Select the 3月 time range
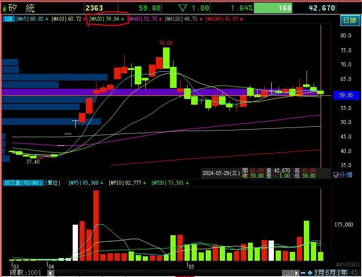 pyautogui.click(x=320, y=273)
